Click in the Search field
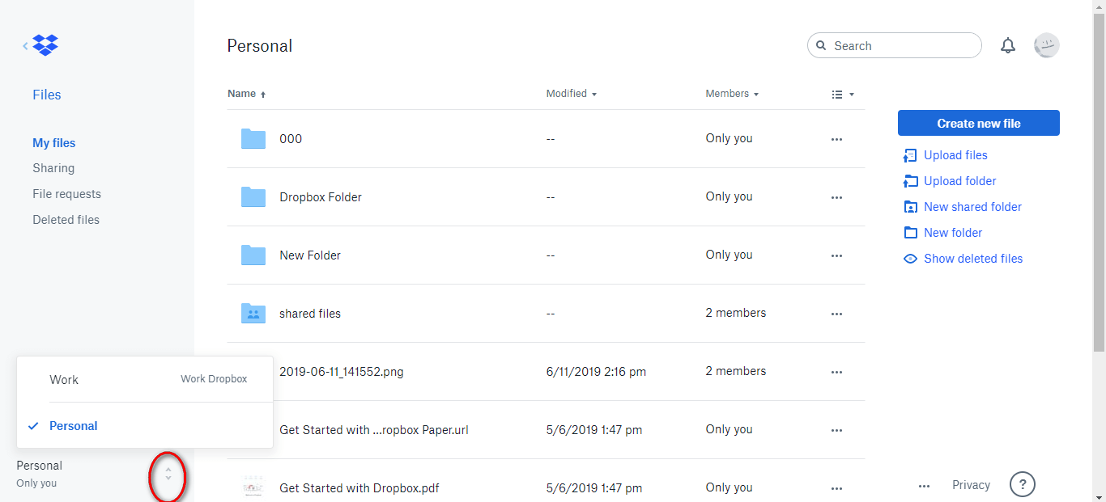This screenshot has width=1106, height=502. [x=899, y=46]
